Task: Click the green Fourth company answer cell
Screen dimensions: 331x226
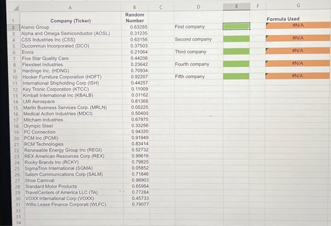Action: 236,64
